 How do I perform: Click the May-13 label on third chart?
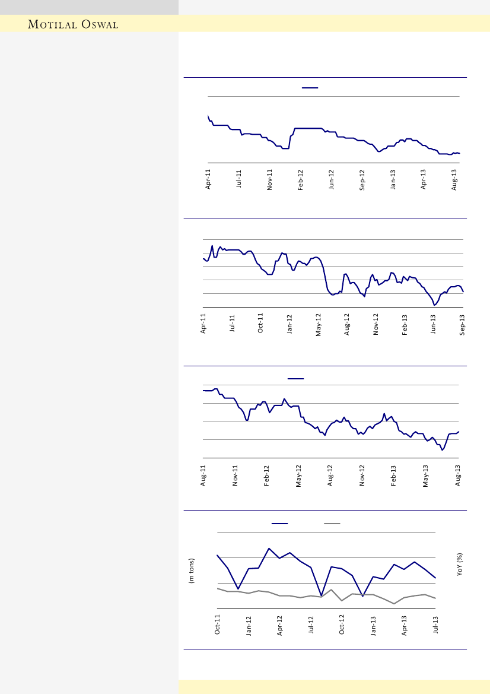coord(425,476)
